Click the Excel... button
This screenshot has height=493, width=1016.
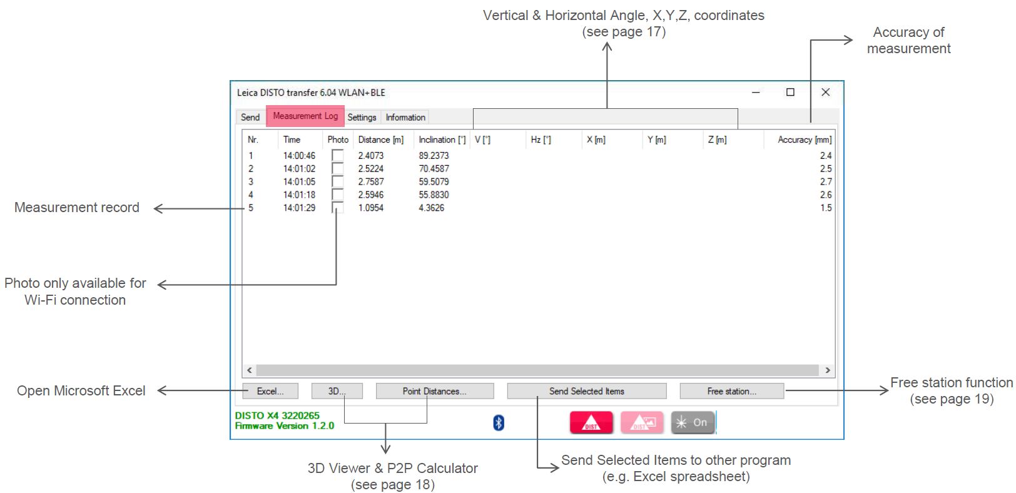tap(270, 391)
